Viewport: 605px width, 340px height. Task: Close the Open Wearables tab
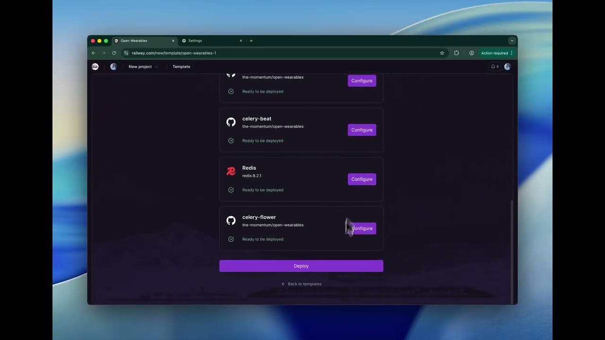[x=173, y=41]
